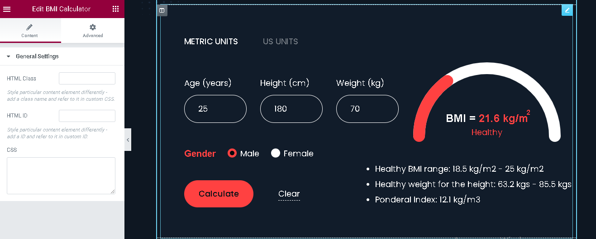
Task: Click inside the CSS textarea
Action: tap(61, 176)
